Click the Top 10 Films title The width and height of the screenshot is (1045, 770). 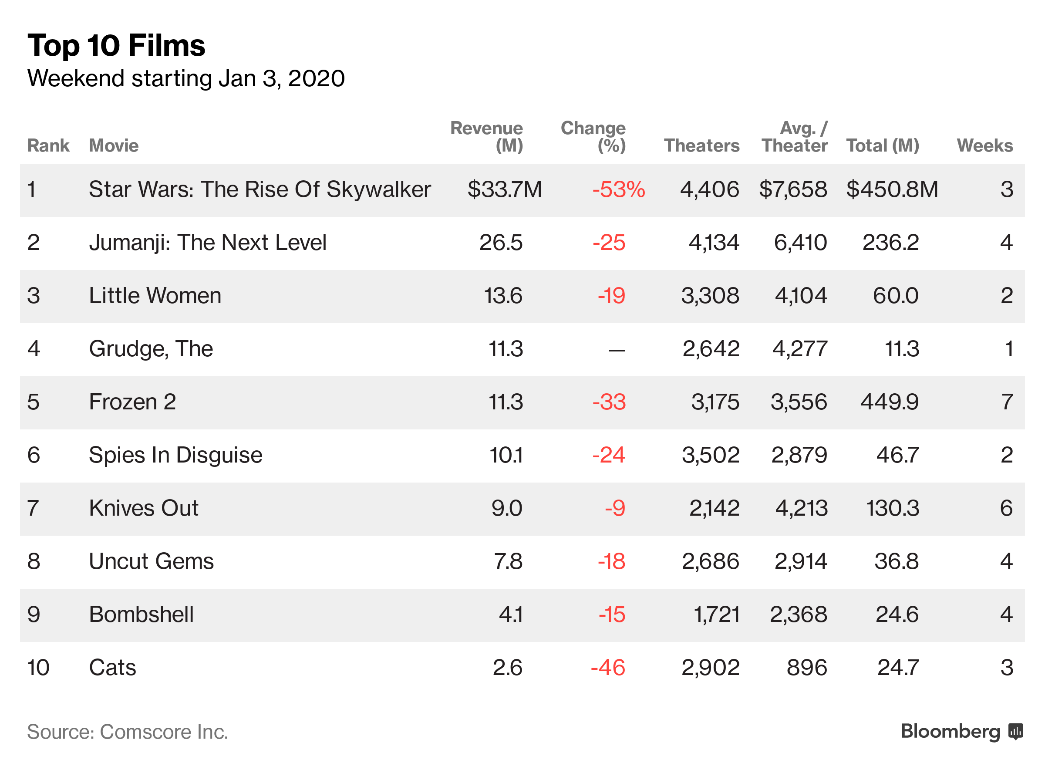coord(116,45)
